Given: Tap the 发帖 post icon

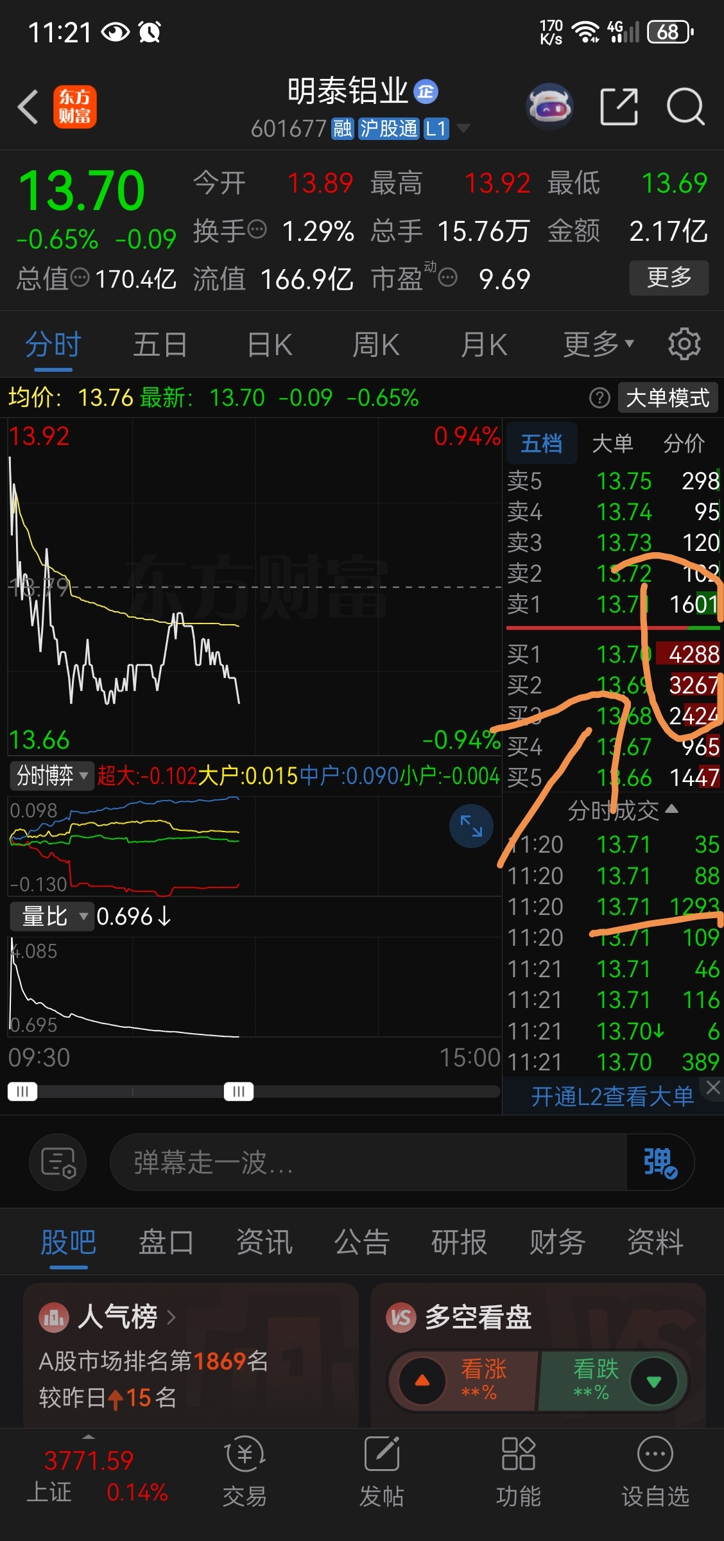Looking at the screenshot, I should click(382, 1472).
